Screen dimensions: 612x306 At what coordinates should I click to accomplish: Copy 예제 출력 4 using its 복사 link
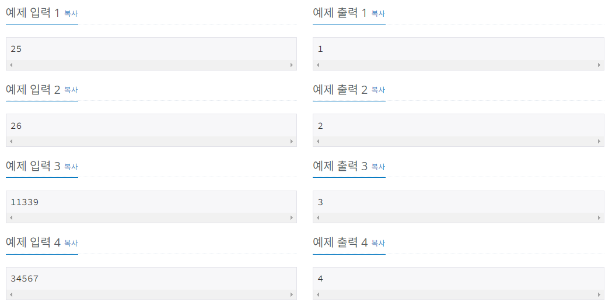pyautogui.click(x=378, y=243)
